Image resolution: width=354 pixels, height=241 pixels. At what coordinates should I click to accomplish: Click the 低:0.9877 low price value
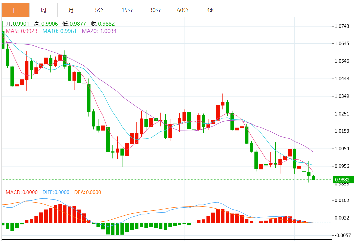[74, 24]
